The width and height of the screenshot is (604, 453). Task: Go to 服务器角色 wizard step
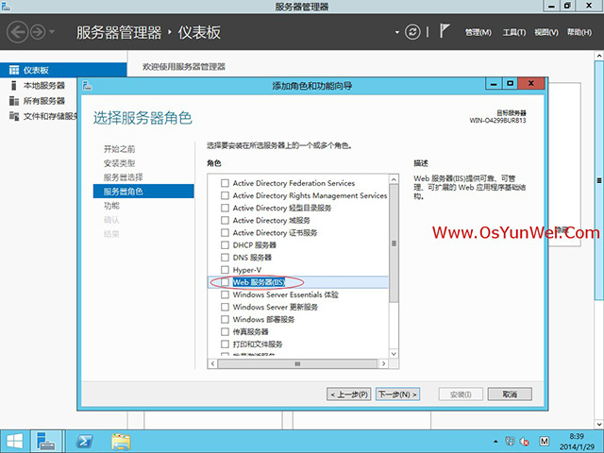coord(143,192)
